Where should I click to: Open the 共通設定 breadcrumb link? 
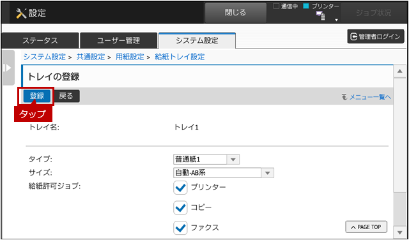pos(91,57)
